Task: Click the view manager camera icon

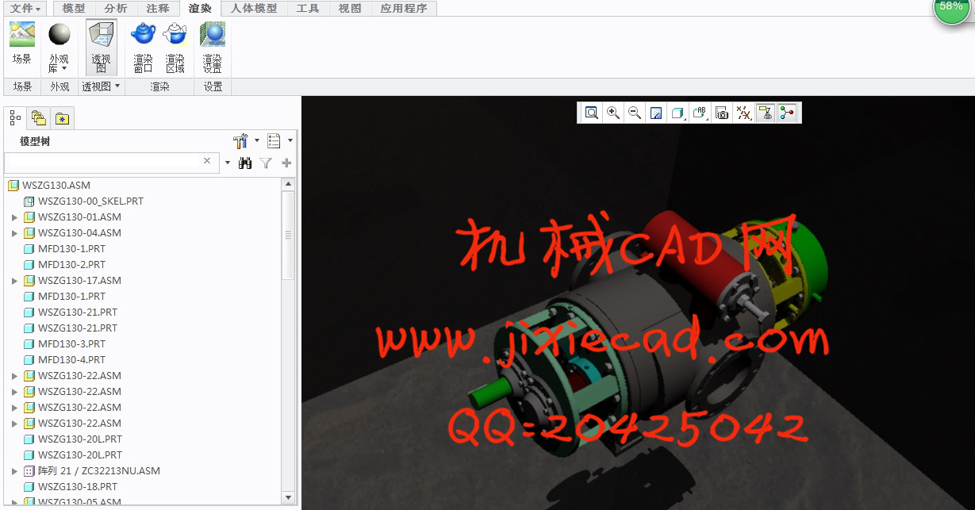Action: pyautogui.click(x=721, y=113)
